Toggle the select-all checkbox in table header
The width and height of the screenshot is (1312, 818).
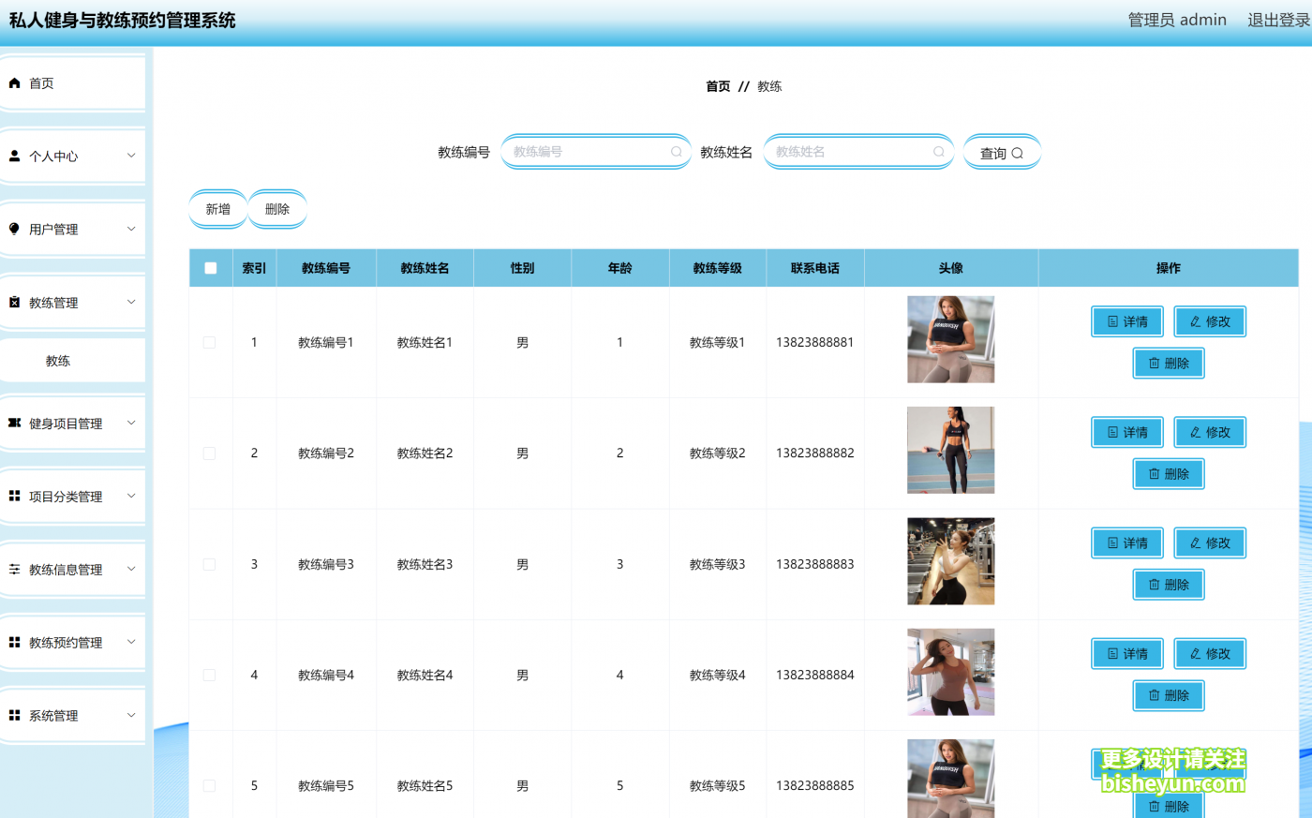tap(210, 267)
